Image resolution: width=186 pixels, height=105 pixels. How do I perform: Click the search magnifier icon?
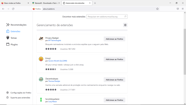(x=125, y=16)
